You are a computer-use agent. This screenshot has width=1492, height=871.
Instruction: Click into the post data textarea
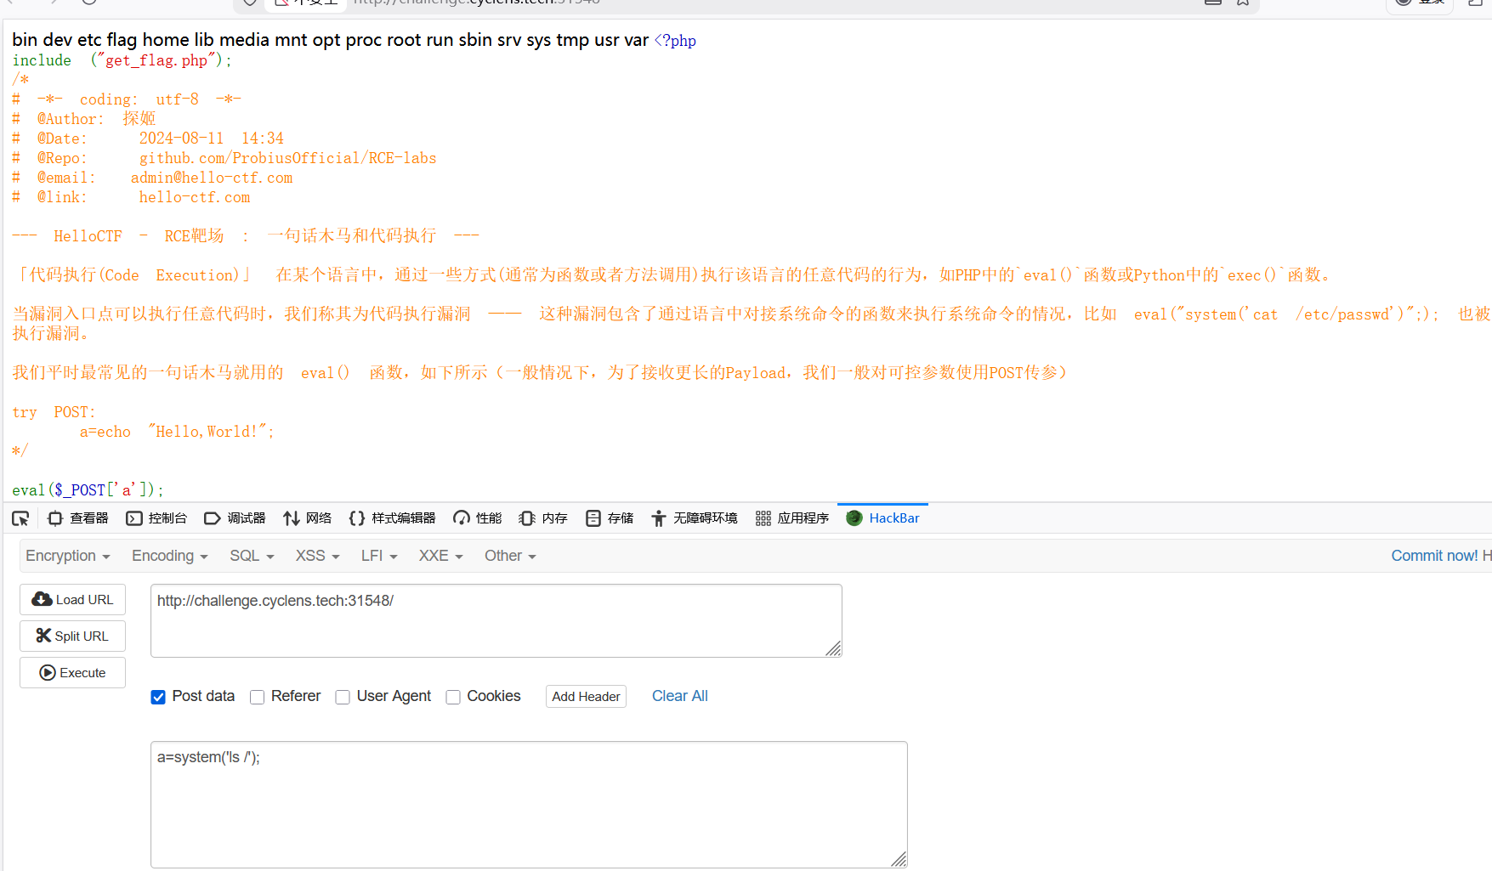coord(529,805)
